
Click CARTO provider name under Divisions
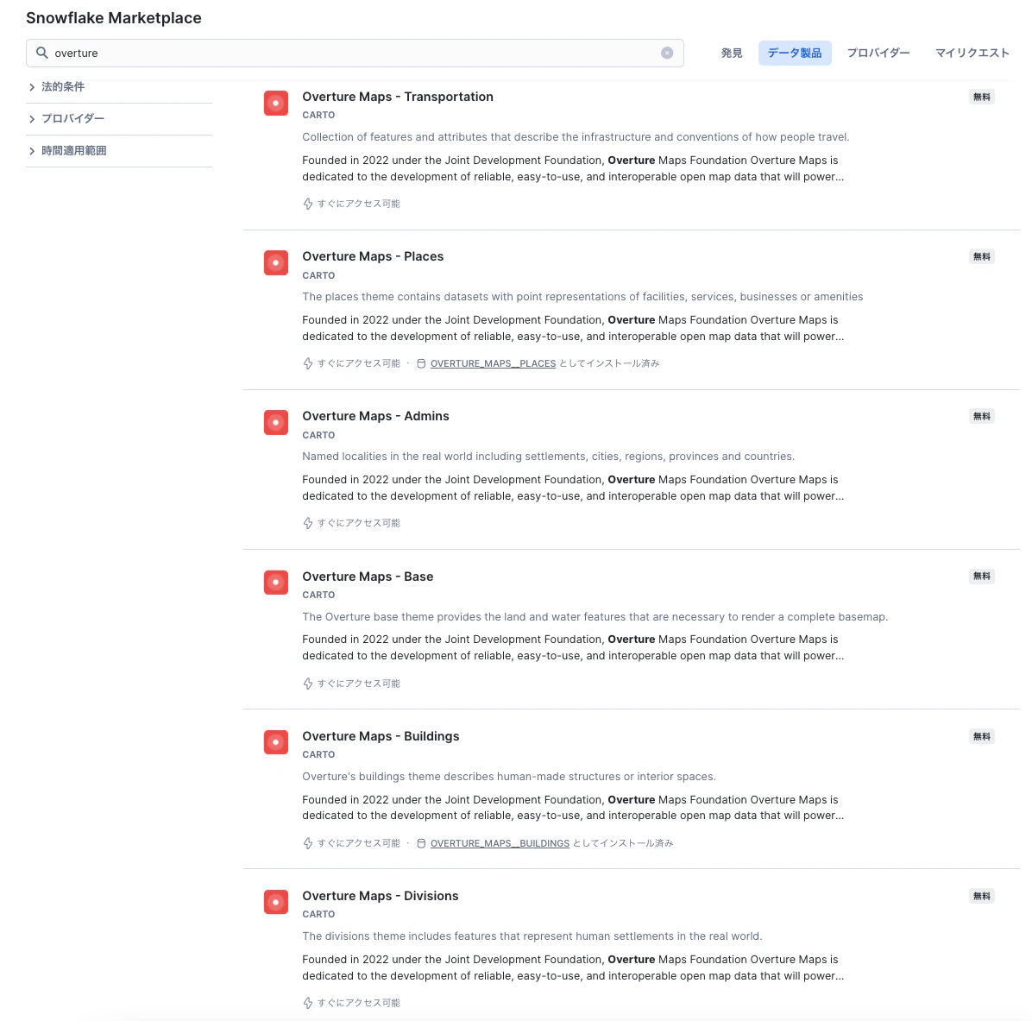(x=318, y=914)
